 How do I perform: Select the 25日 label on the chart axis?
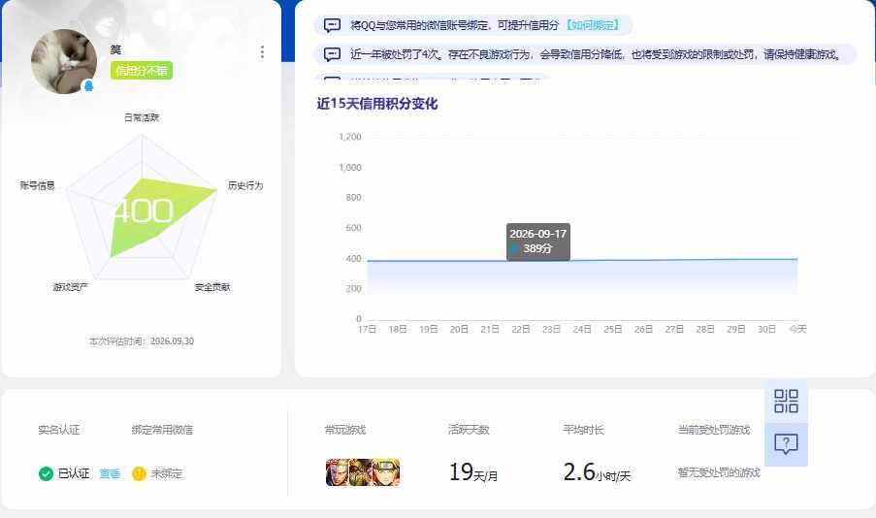pyautogui.click(x=613, y=329)
